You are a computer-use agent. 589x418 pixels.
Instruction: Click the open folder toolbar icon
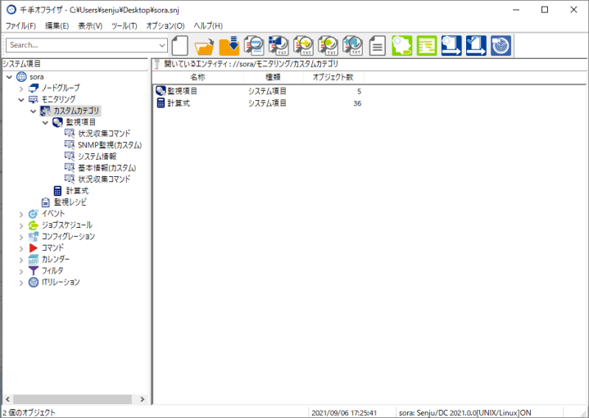click(x=204, y=47)
